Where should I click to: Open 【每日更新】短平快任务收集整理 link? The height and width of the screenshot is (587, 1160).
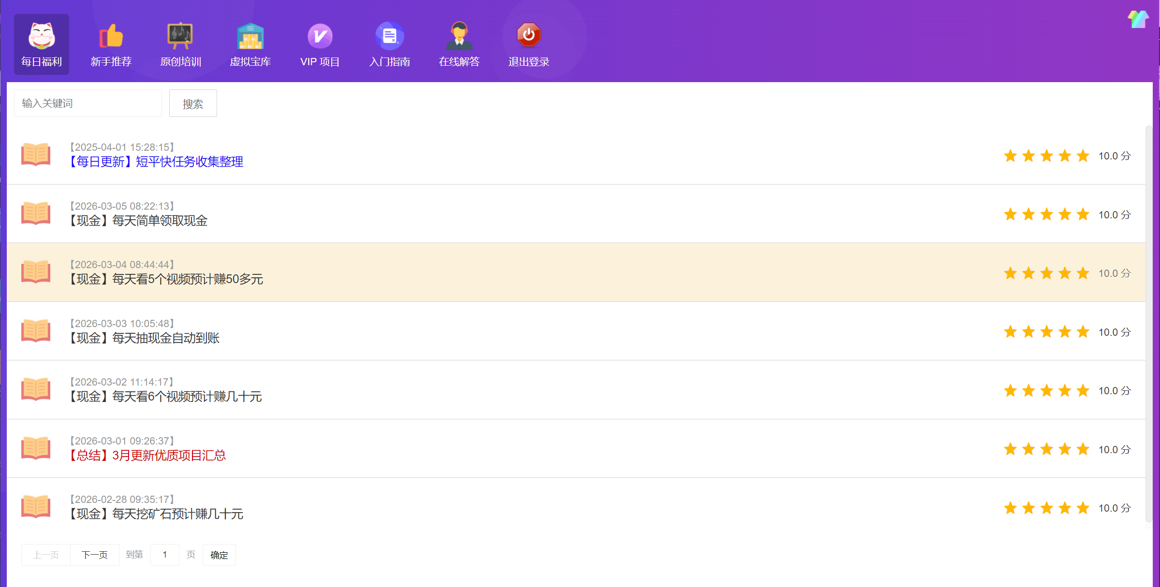(x=156, y=162)
